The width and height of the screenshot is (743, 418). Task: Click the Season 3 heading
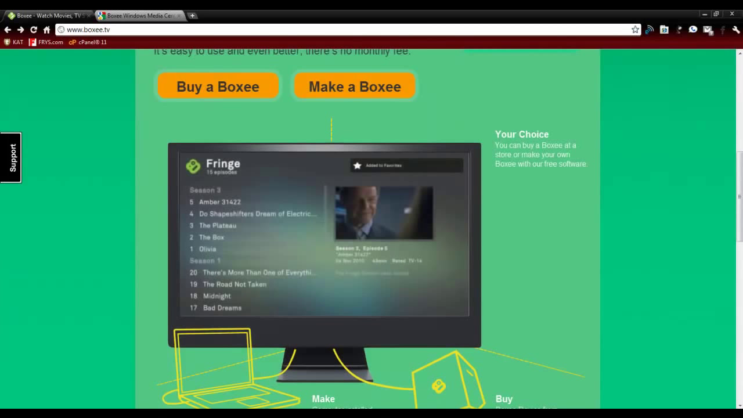click(x=205, y=190)
